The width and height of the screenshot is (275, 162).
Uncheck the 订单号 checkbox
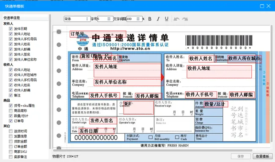[11, 121]
